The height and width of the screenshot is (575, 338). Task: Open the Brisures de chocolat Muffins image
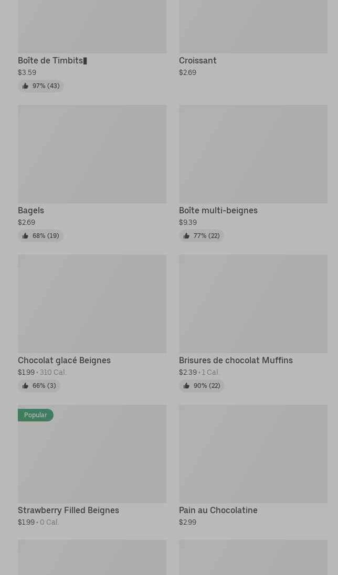coord(253,304)
